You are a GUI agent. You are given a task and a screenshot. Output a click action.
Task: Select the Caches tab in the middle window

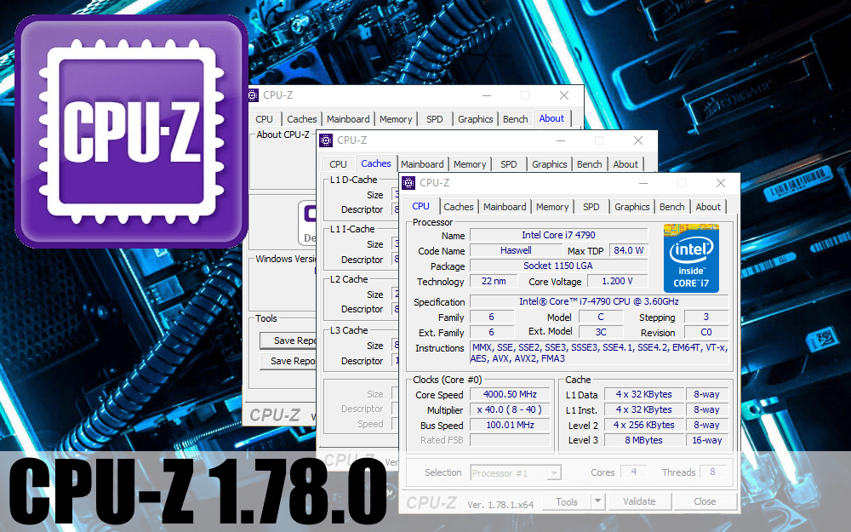[375, 163]
